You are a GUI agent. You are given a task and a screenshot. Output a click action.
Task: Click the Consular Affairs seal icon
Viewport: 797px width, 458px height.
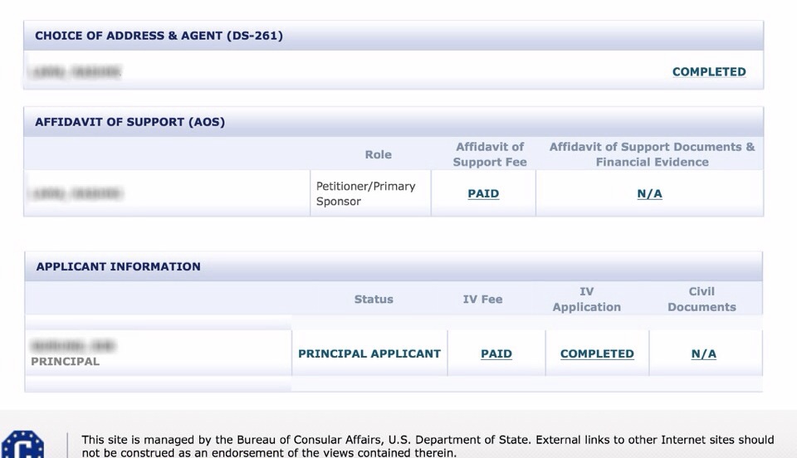click(22, 444)
